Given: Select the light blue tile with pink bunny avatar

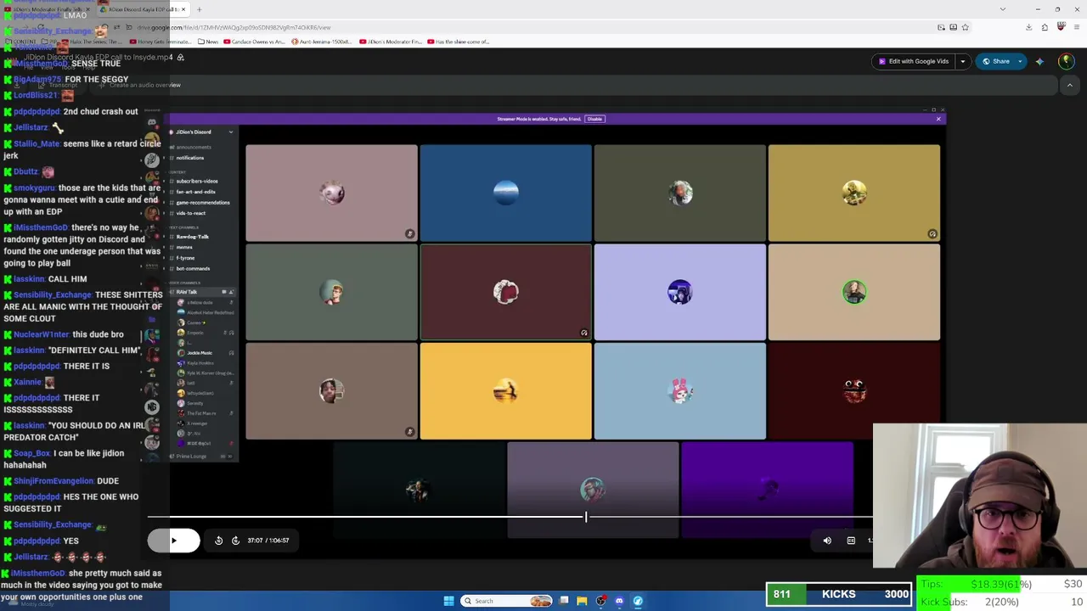Looking at the screenshot, I should click(679, 391).
